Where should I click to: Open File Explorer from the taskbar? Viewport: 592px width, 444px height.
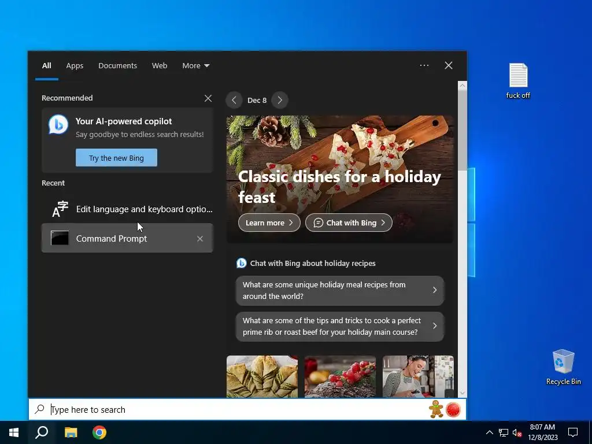point(71,432)
